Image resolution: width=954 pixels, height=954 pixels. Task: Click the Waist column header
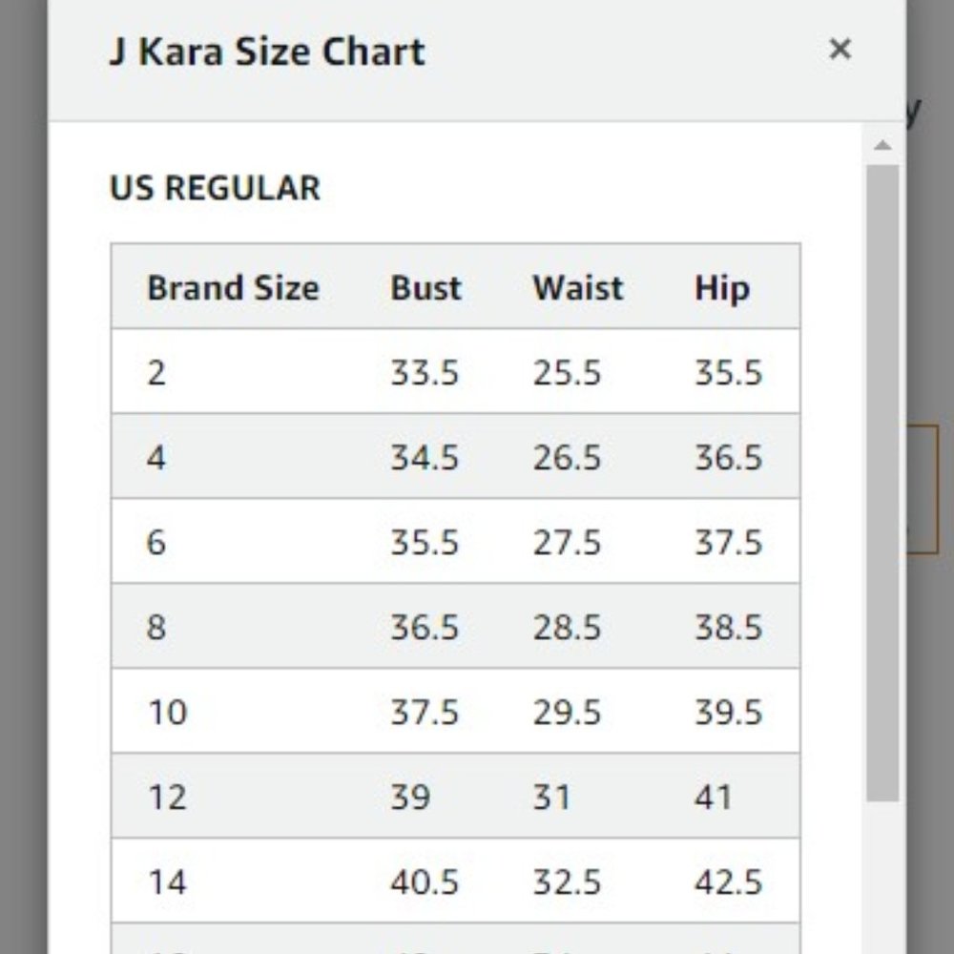coord(578,288)
